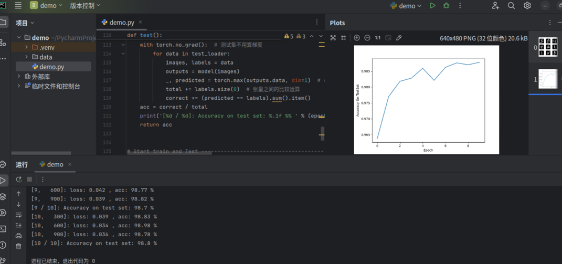The image size is (562, 264).
Task: Open the Terminal tool window
Action: 3,229
